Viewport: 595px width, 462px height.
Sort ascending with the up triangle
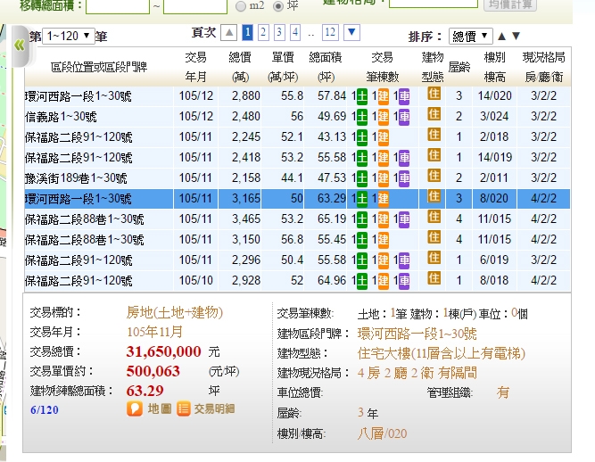coord(501,37)
